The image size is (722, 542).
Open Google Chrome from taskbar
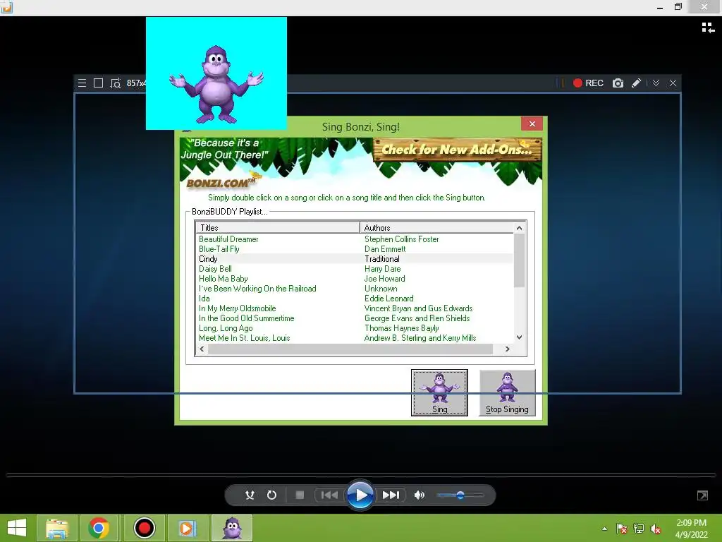(99, 528)
